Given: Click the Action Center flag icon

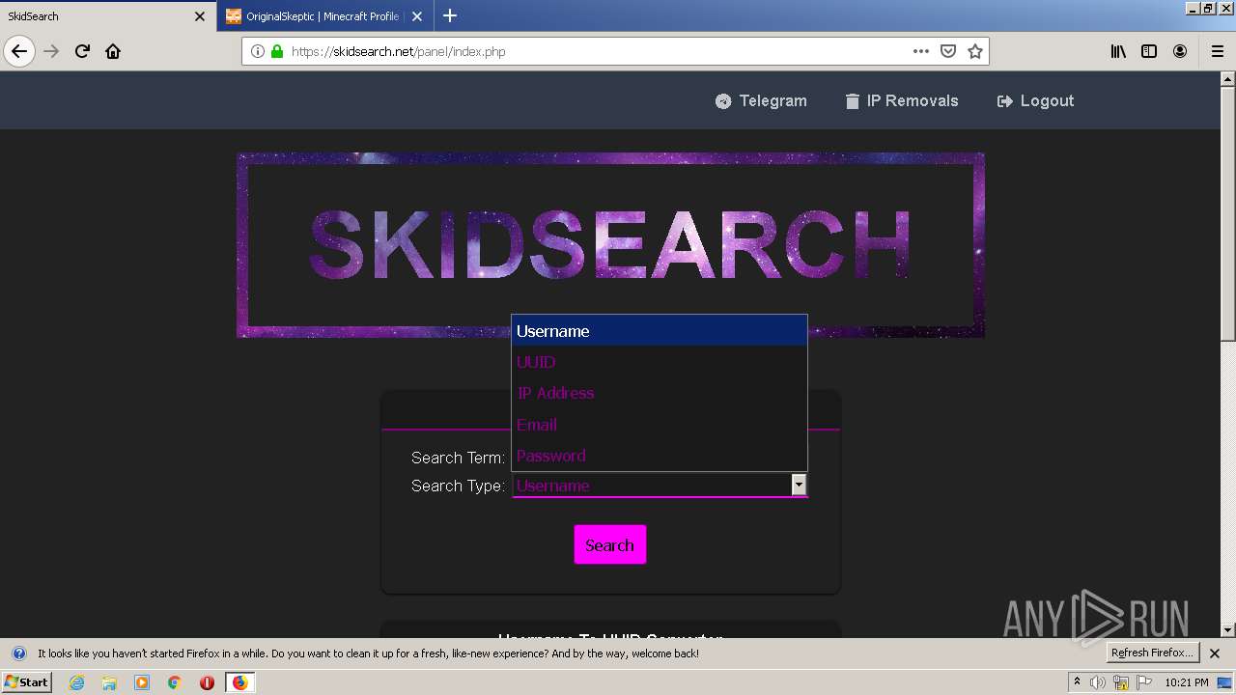Looking at the screenshot, I should pos(1144,682).
